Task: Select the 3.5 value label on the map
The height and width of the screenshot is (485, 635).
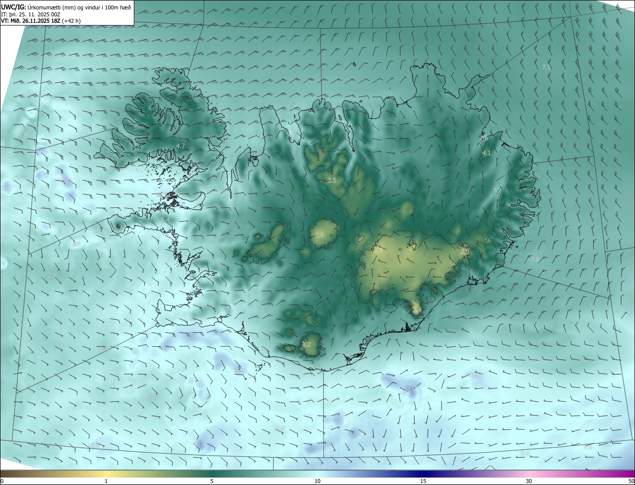Action: click(x=332, y=181)
